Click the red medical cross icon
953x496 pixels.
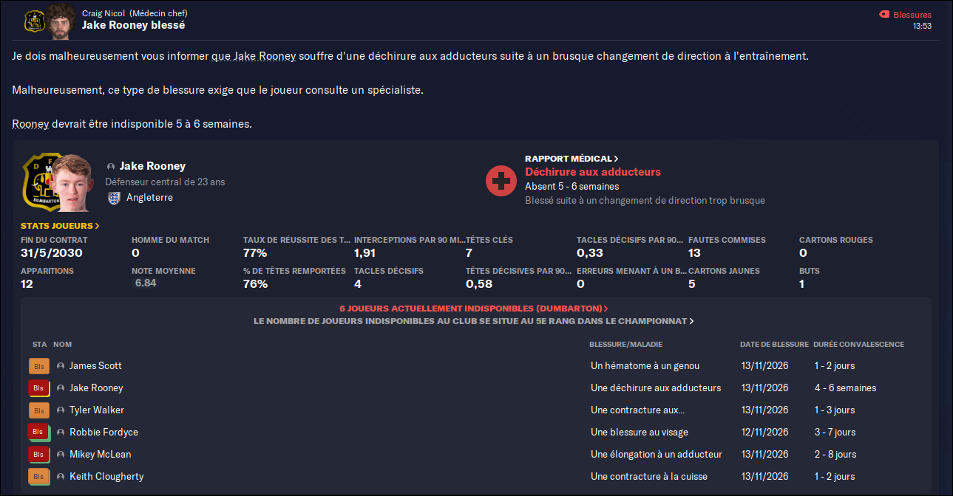(501, 180)
